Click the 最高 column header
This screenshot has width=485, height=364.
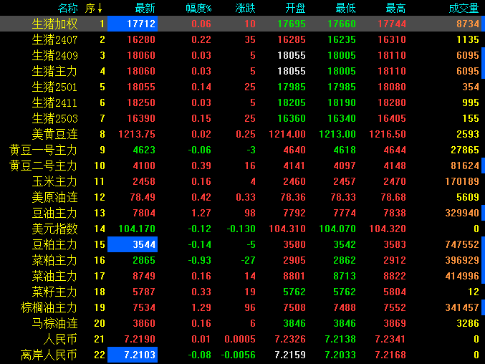point(395,8)
